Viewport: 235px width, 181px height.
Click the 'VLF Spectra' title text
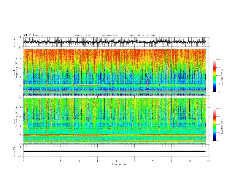click(34, 35)
